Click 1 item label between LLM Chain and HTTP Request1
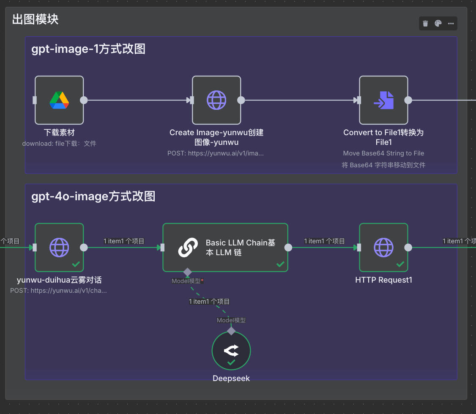Image resolution: width=476 pixels, height=414 pixels. (325, 241)
